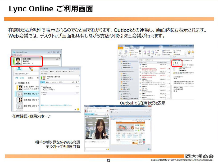Click the 新しいアイテム icon in the Outlook ribbon
The image size is (218, 164).
click(x=126, y=53)
